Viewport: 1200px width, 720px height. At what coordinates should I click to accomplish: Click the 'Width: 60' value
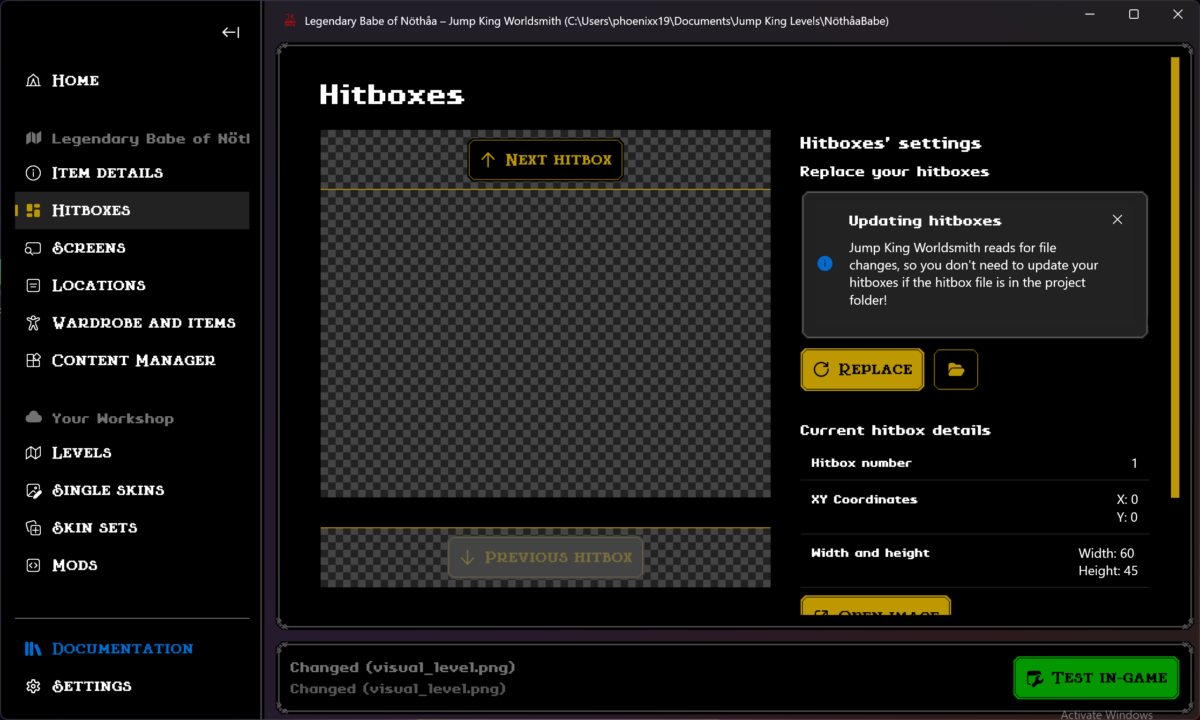pyautogui.click(x=1106, y=553)
